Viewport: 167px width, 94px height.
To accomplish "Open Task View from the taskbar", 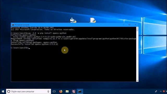I will (54, 91).
